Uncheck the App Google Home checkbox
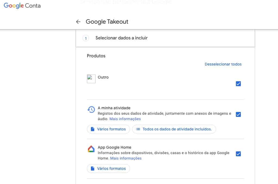 (238, 154)
